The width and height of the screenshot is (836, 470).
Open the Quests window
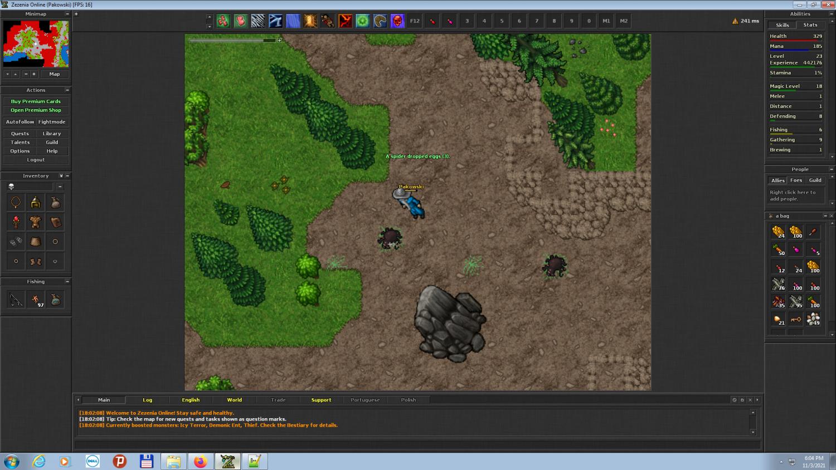20,134
